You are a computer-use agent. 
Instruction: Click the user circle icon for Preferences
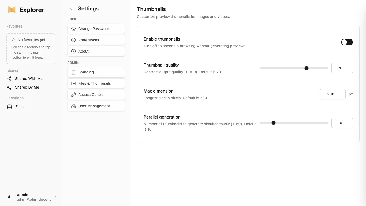[73, 40]
